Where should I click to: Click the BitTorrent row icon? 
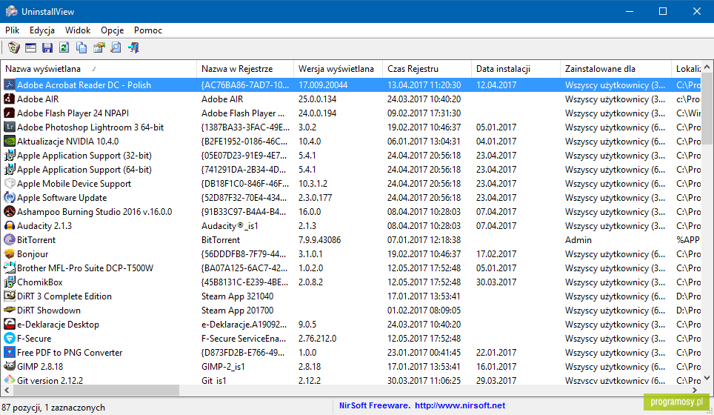tap(9, 239)
